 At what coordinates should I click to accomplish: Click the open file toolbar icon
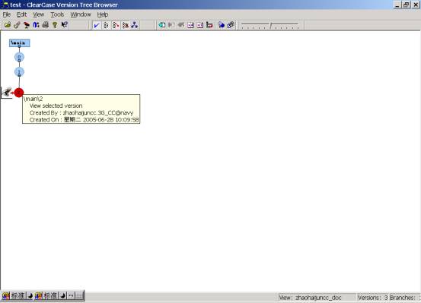coord(8,25)
